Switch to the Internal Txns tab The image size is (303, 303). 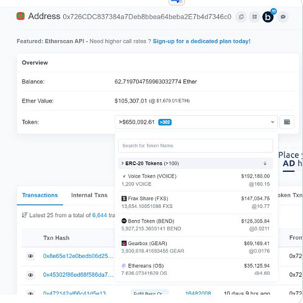tap(89, 195)
